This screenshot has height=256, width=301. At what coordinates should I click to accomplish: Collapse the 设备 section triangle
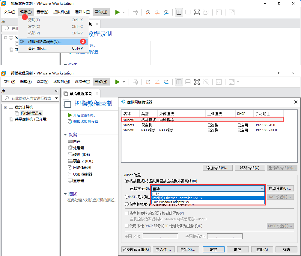coord(65,135)
